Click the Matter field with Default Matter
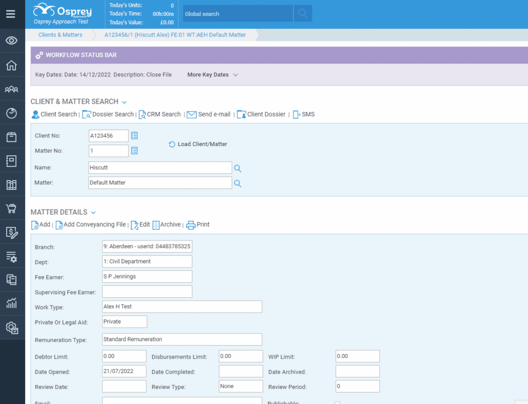The width and height of the screenshot is (528, 404). tap(160, 183)
